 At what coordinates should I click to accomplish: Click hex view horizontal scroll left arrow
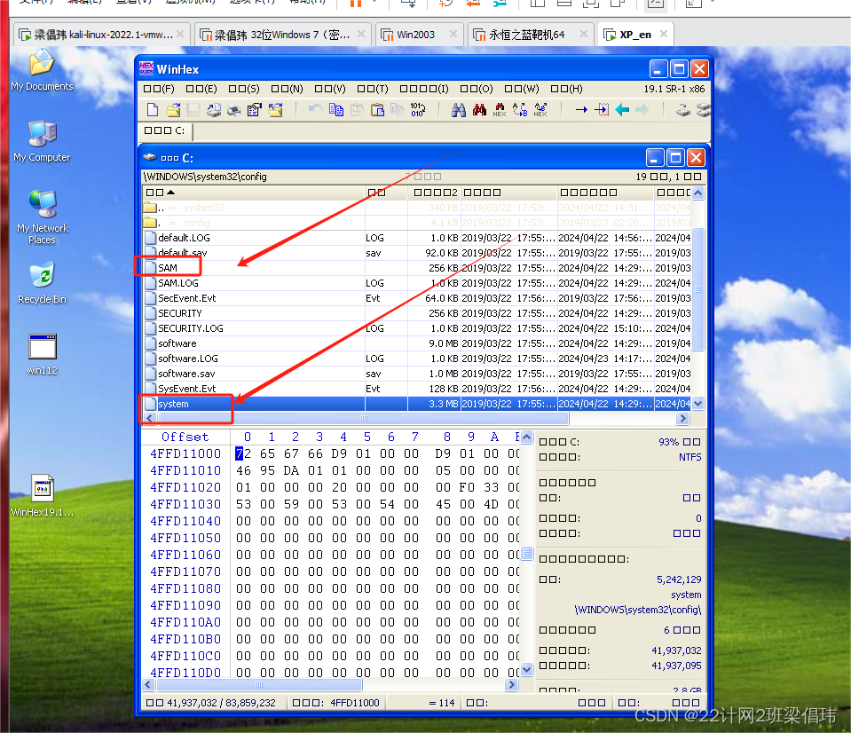coord(148,685)
